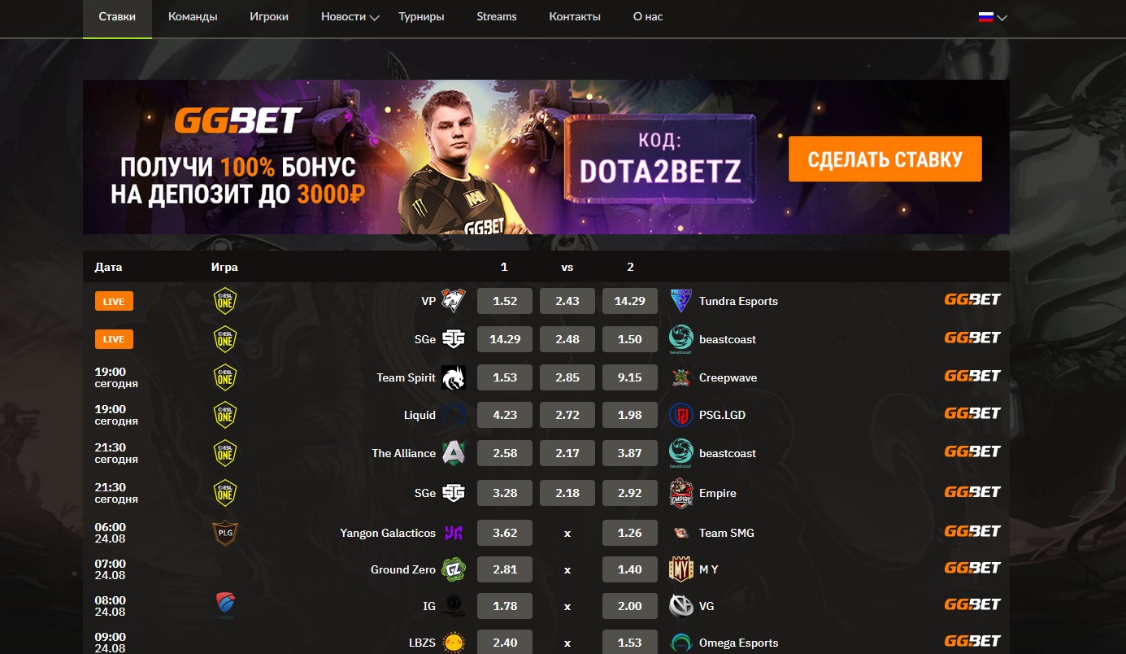This screenshot has width=1126, height=654.
Task: Click the LIVE badge on SGe match
Action: coord(114,339)
